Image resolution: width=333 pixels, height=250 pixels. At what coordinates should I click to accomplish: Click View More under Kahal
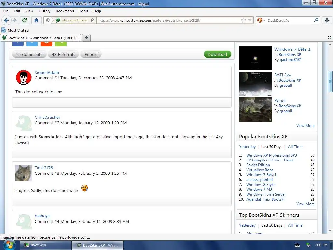click(305, 125)
